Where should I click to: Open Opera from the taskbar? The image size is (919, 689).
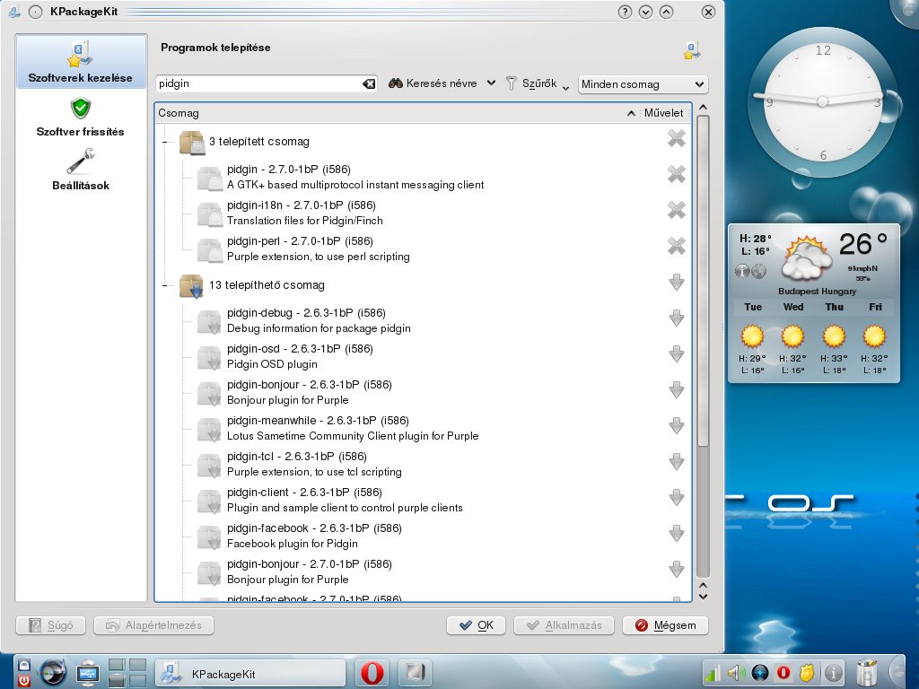point(372,673)
